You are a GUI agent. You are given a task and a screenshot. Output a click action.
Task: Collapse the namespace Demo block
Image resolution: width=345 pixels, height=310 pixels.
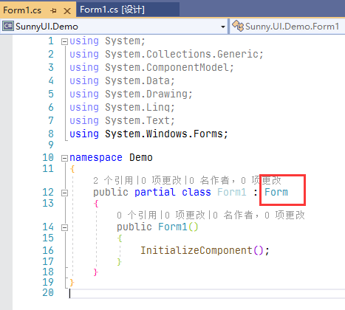(x=64, y=158)
